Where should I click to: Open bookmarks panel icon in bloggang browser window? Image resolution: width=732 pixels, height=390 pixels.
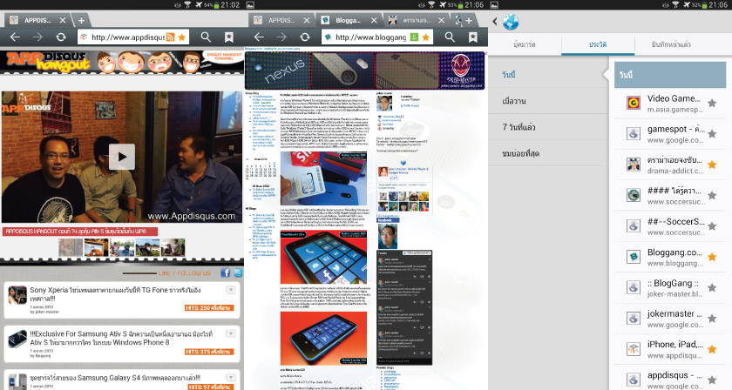[473, 37]
